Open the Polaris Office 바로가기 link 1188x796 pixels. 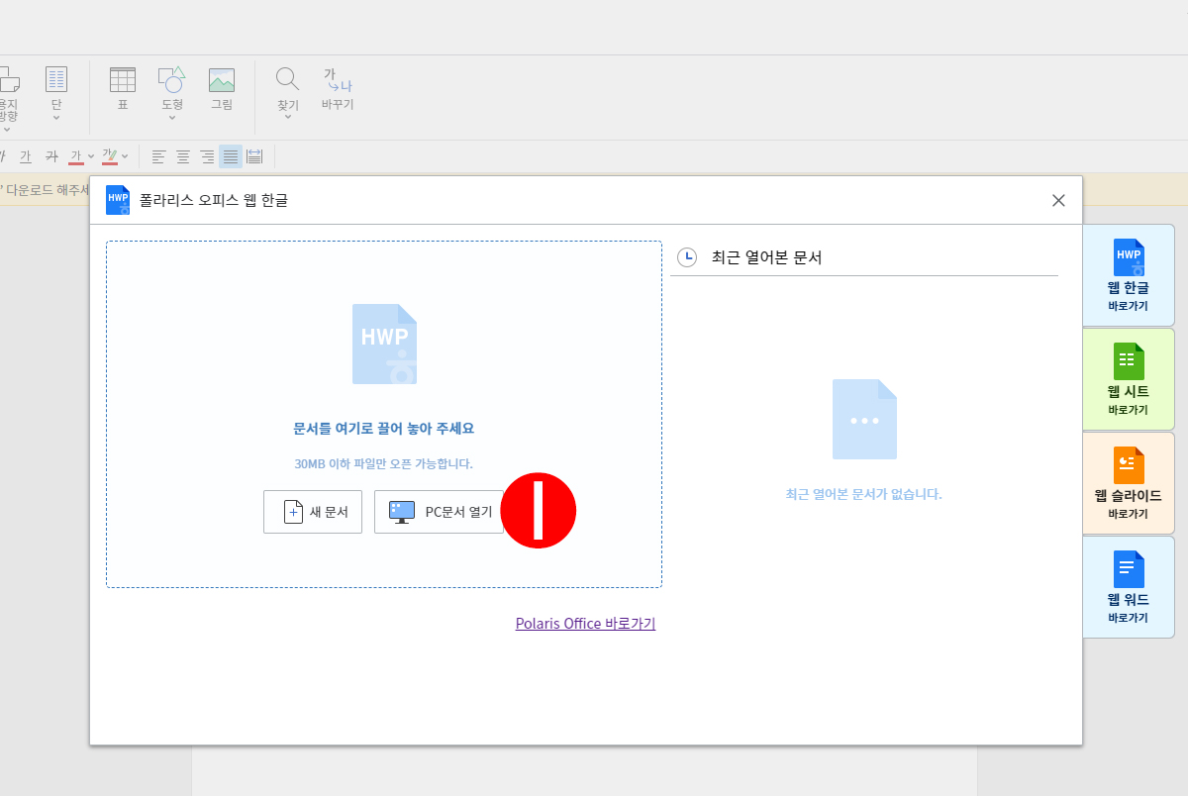click(585, 624)
